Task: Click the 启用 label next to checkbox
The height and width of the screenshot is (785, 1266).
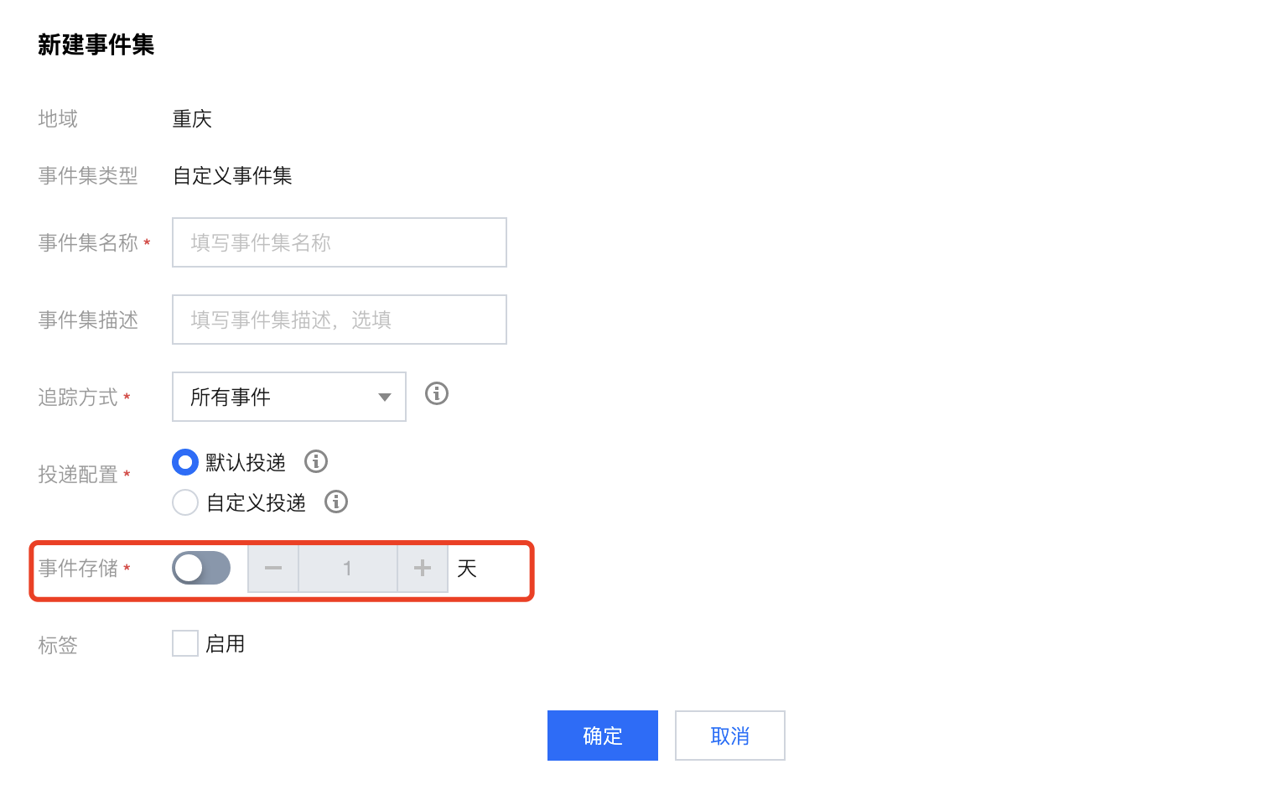Action: click(226, 643)
